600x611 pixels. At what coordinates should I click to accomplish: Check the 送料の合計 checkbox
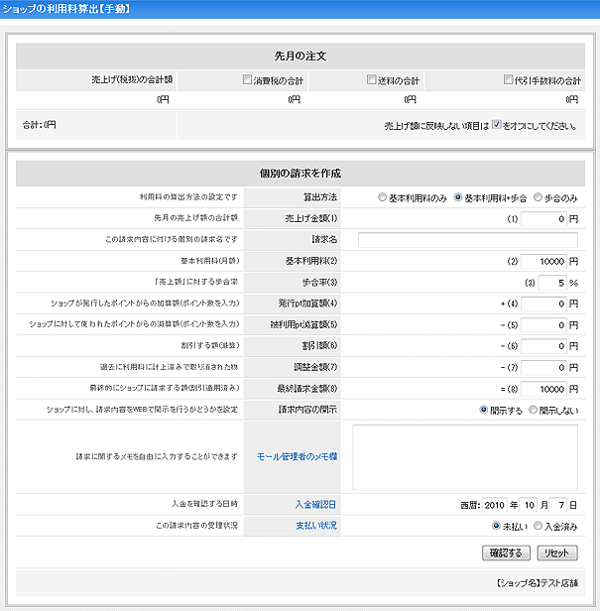(372, 80)
